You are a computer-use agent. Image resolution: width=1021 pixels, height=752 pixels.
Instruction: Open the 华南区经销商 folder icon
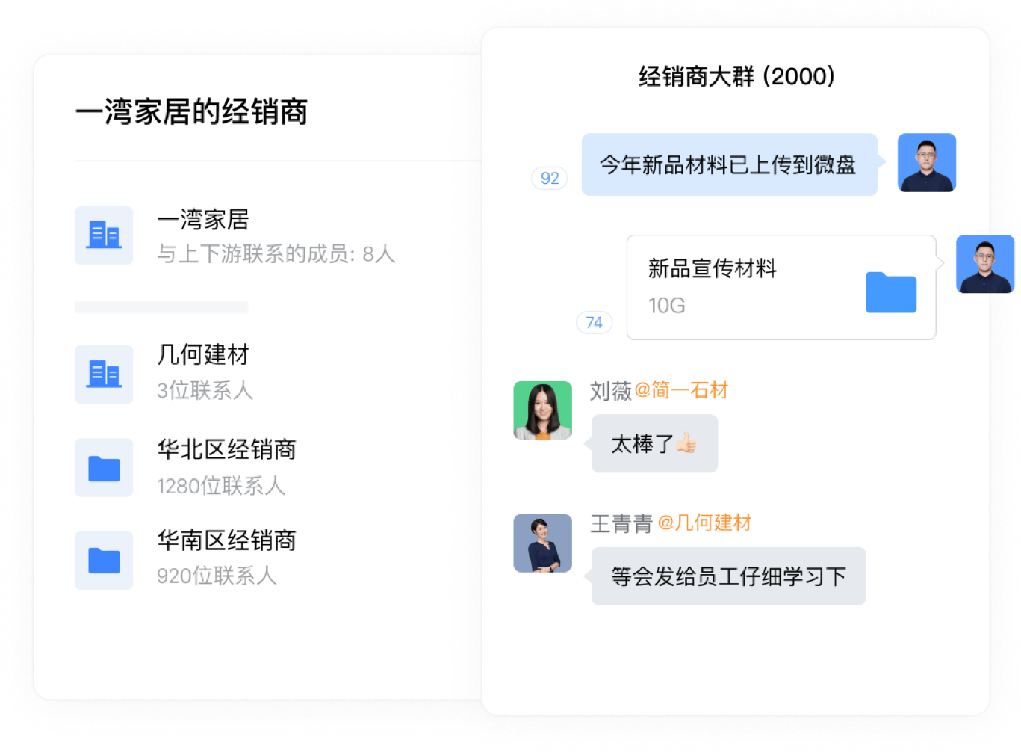(104, 561)
